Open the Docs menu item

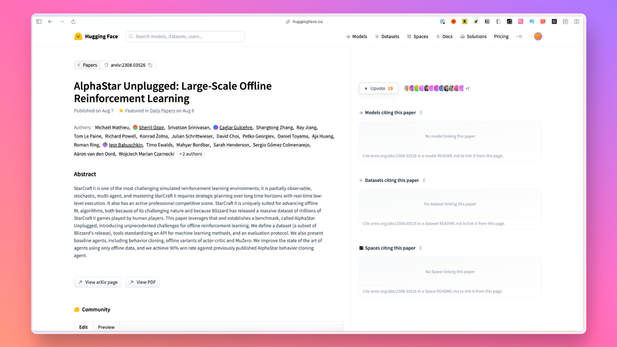(444, 36)
